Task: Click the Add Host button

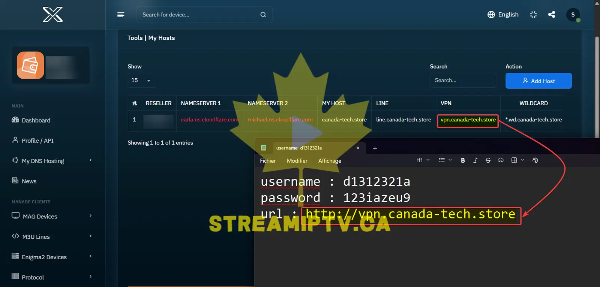Action: click(x=538, y=81)
